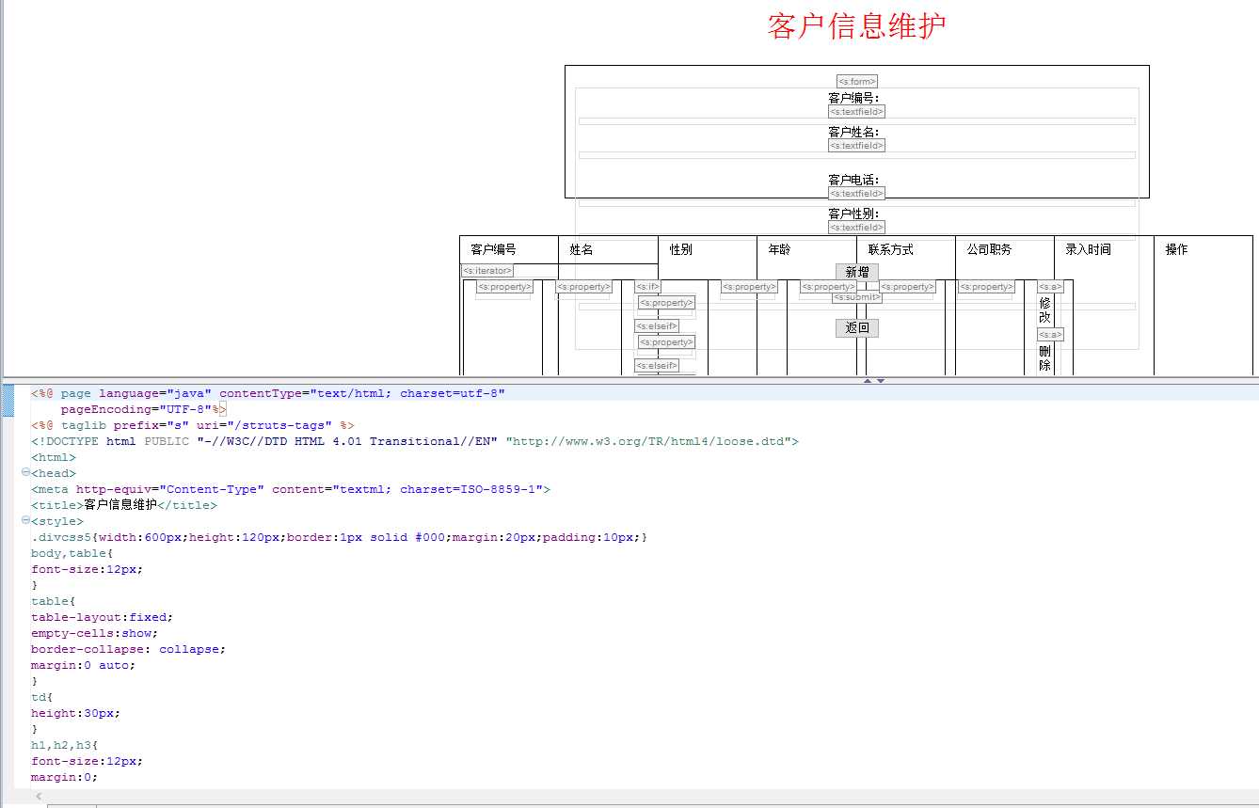Click the up arrow on the split pane divider
This screenshot has width=1259, height=808.
pos(868,381)
